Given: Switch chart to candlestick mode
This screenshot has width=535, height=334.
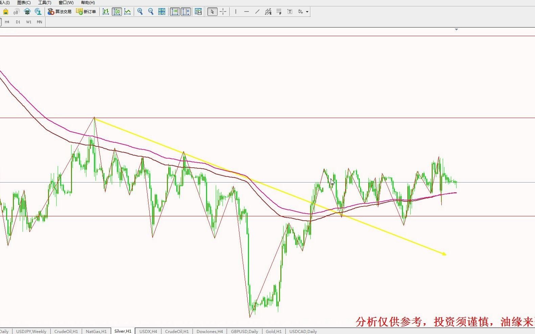Looking at the screenshot, I should (117, 12).
